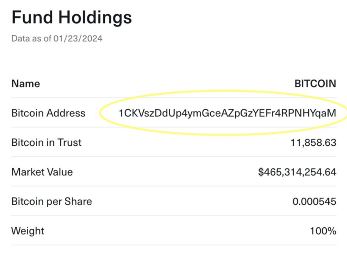Select the 11,858.63 bitcoin amount
Viewport: 347px width, 261px height.
tap(314, 143)
